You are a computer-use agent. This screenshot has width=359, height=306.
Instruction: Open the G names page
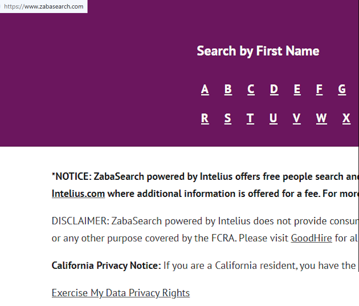(342, 89)
